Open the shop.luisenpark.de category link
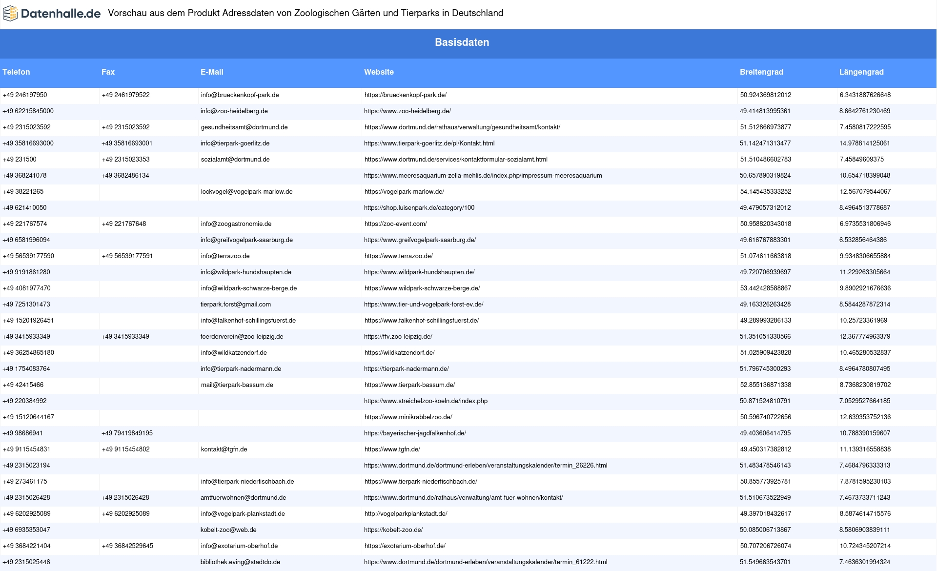 point(419,208)
